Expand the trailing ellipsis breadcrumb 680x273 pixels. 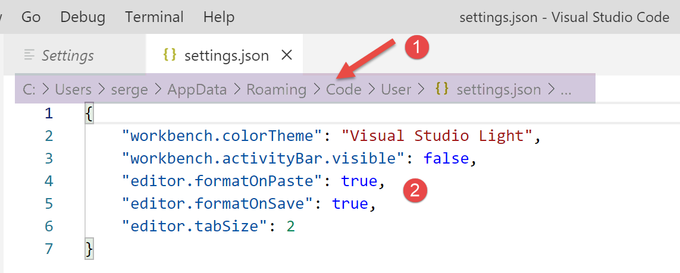tap(565, 90)
